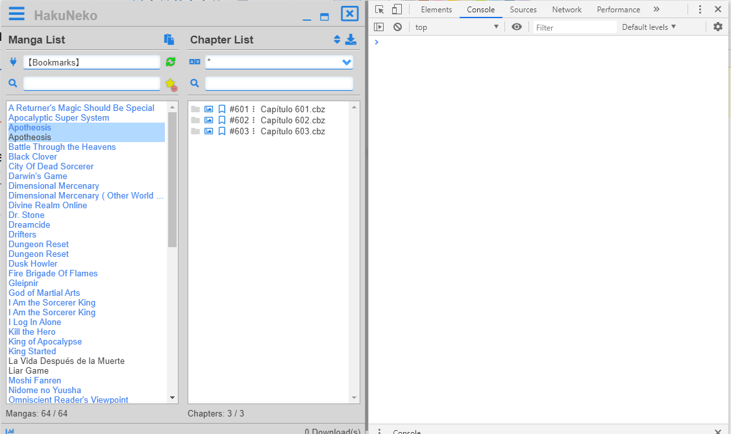The height and width of the screenshot is (434, 731).
Task: Click the connector plug icon
Action: [13, 62]
